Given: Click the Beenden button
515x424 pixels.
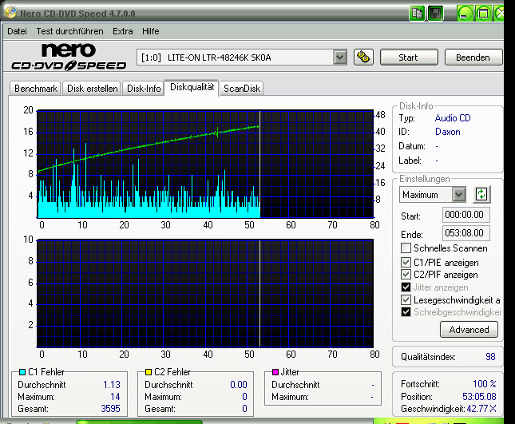Looking at the screenshot, I should [x=473, y=57].
